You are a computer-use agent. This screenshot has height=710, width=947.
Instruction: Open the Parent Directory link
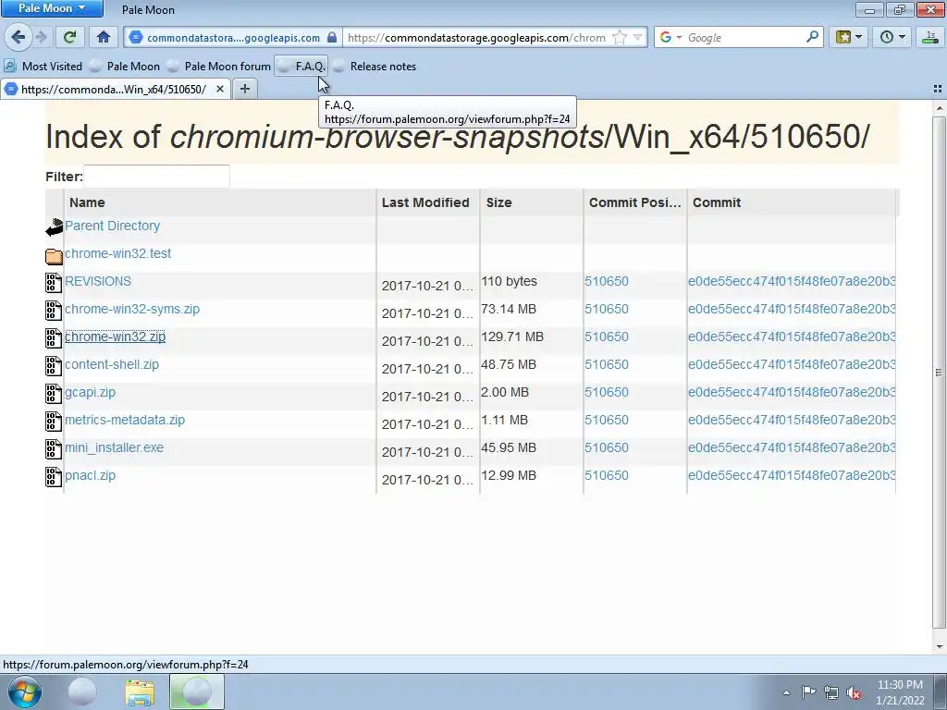[112, 226]
